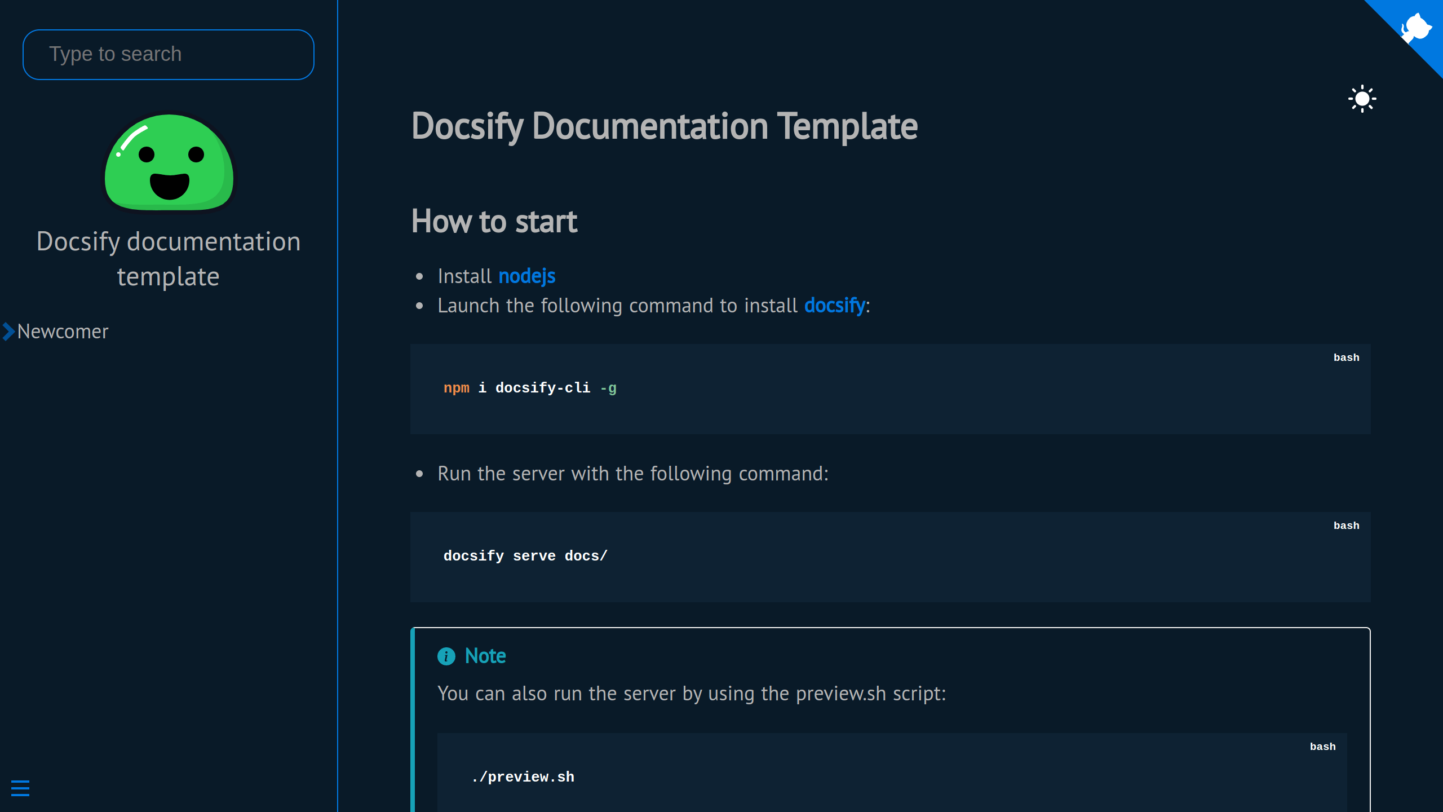Click the Type to search field
1443x812 pixels.
click(x=168, y=54)
